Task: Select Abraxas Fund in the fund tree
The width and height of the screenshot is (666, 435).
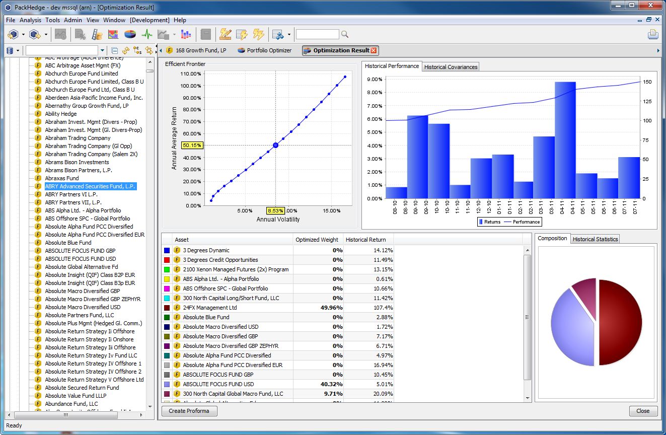Action: click(62, 178)
